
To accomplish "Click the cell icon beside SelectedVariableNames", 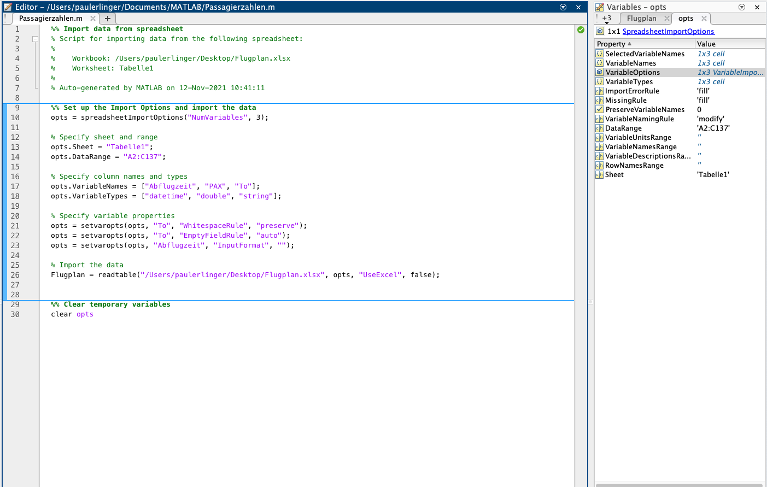I will point(600,54).
